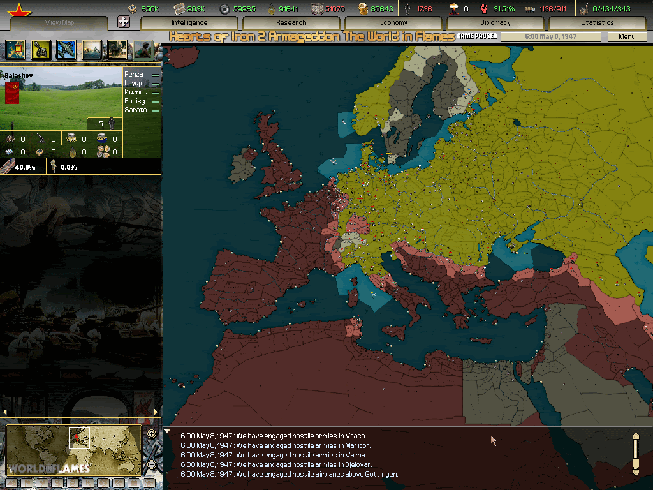Expand the message log with top-left arrow

[x=168, y=431]
